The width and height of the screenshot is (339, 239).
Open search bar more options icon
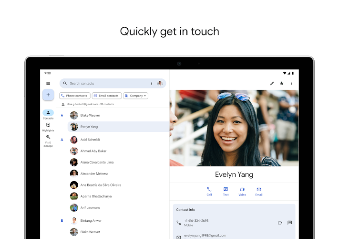point(152,83)
